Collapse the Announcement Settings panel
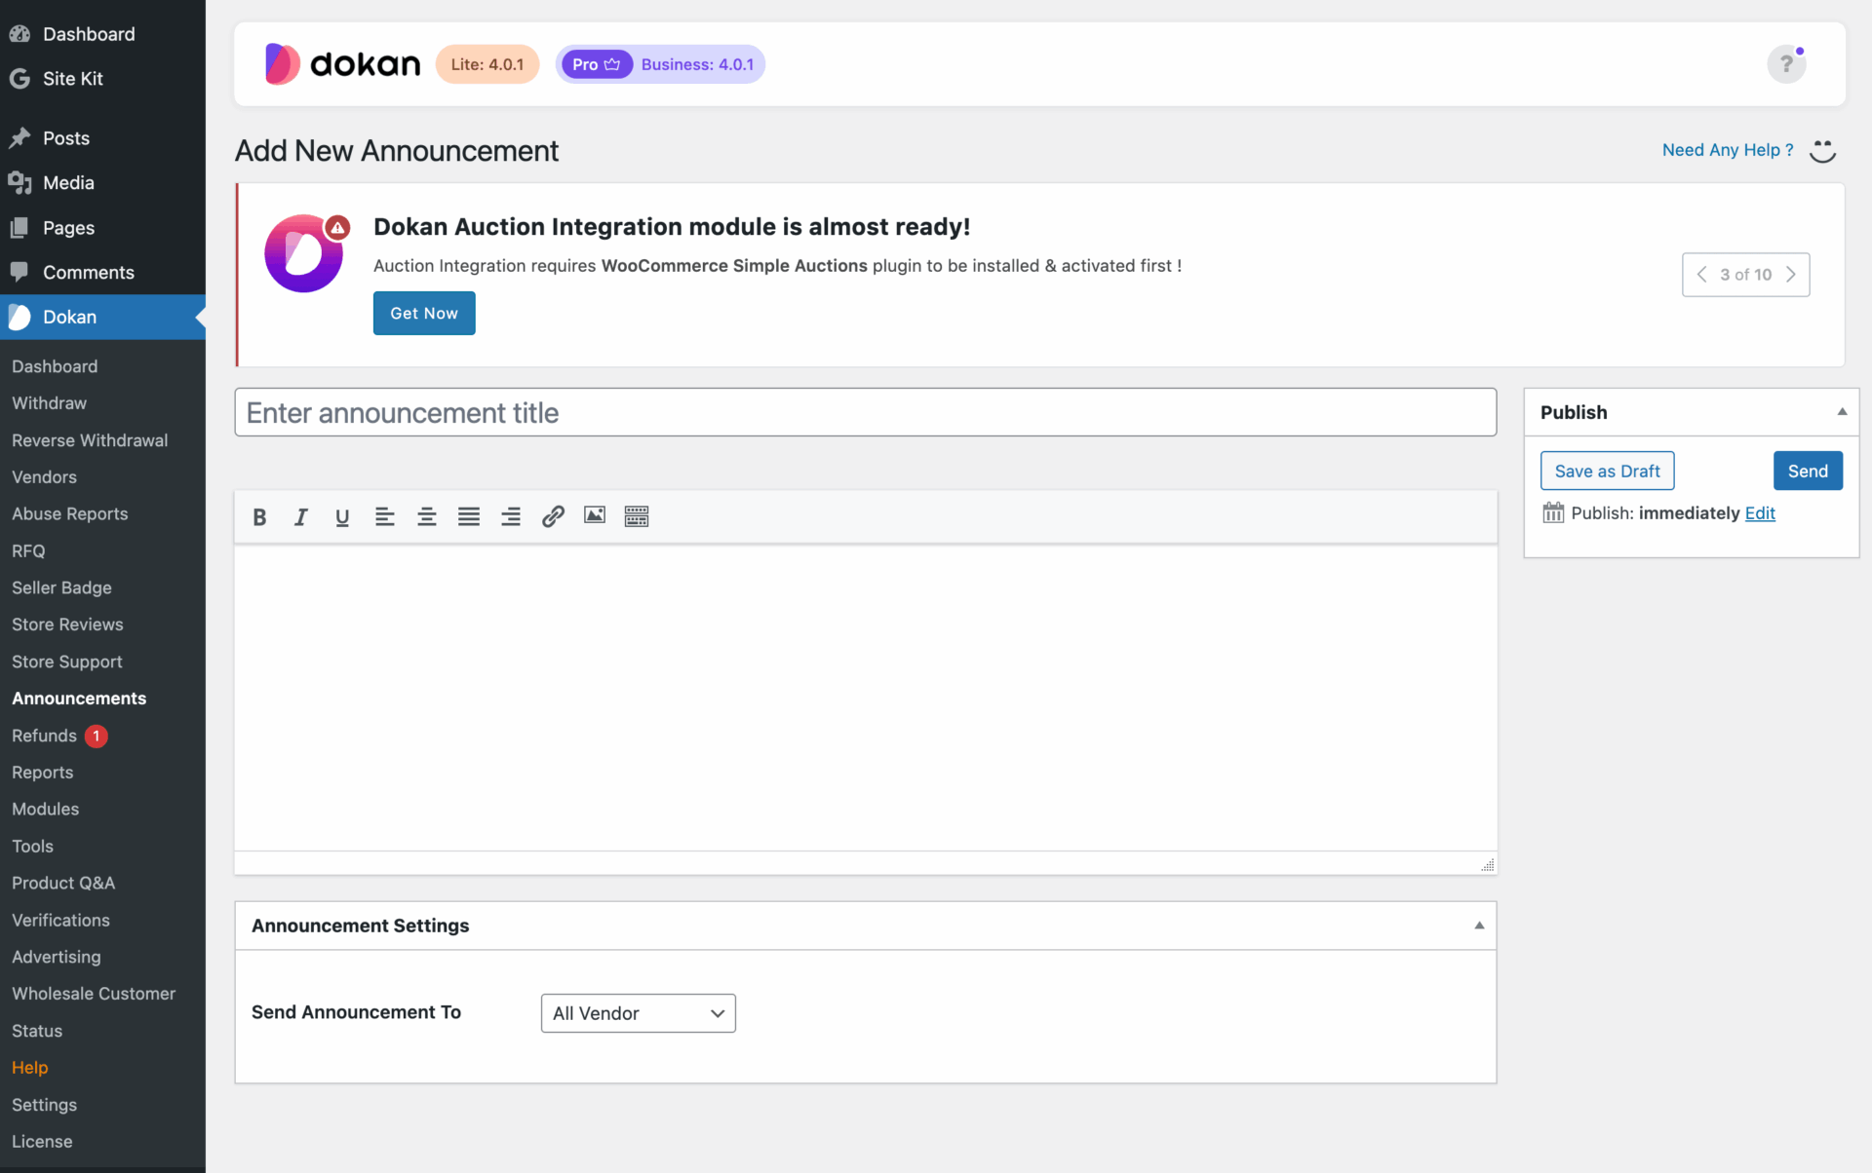 [x=1479, y=926]
